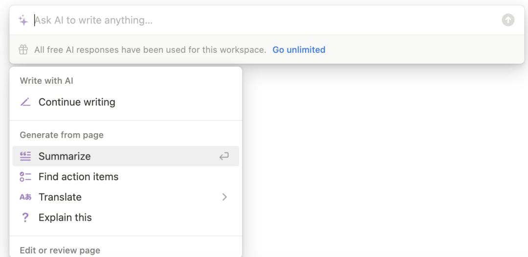This screenshot has width=528, height=257.
Task: Choose the Continue writing option
Action: click(x=77, y=102)
